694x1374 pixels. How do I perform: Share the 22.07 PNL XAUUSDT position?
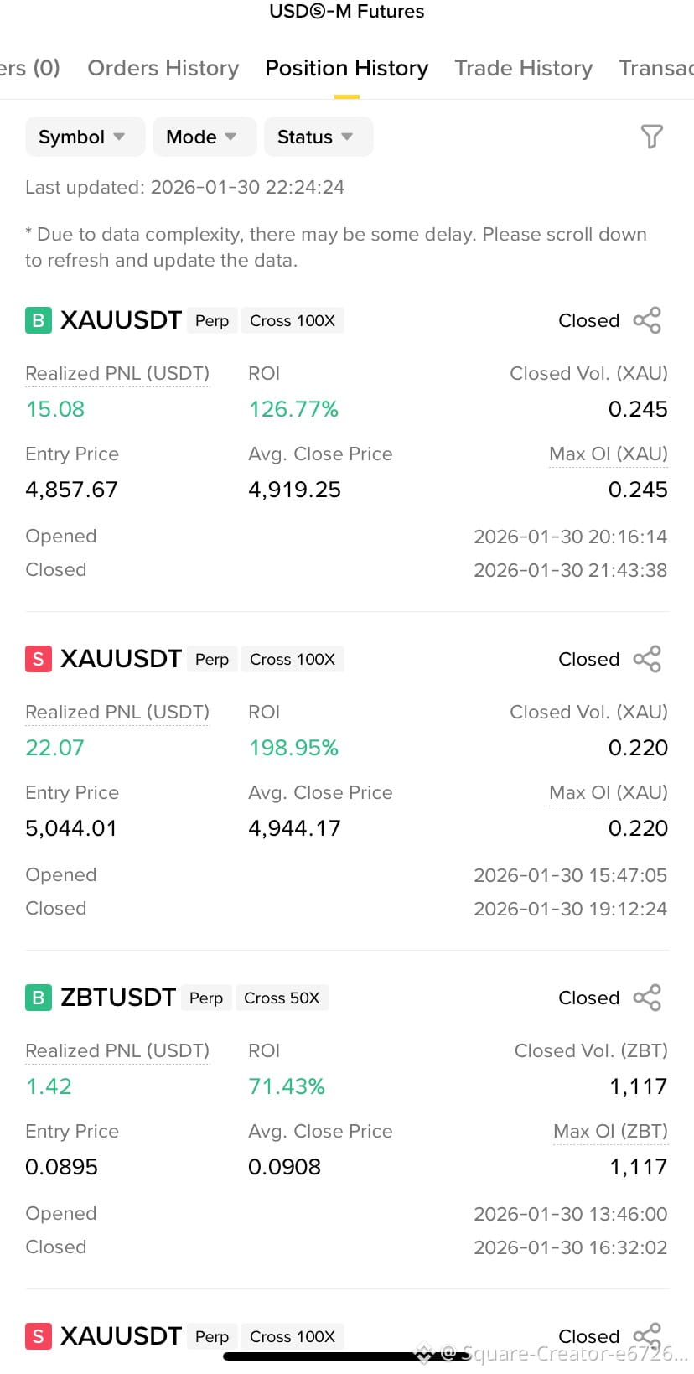pos(647,659)
